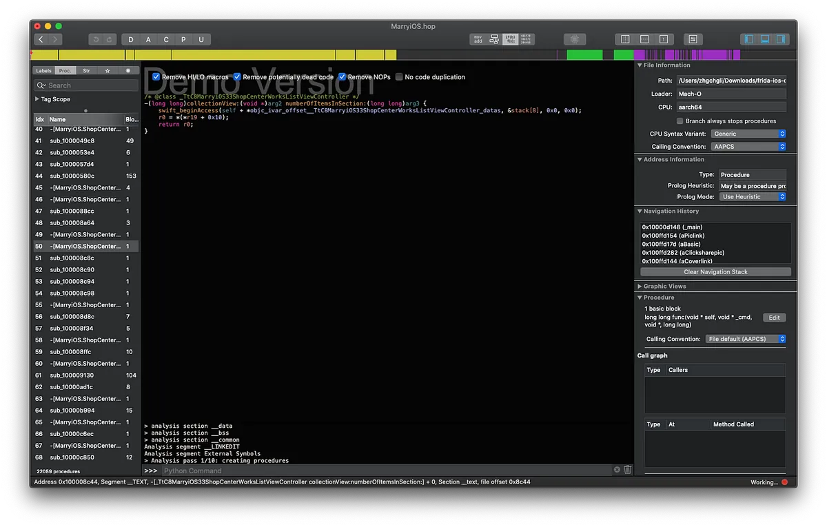
Task: Enable No code duplication checkbox
Action: click(x=399, y=77)
